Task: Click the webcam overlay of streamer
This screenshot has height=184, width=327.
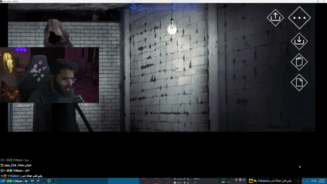Action: click(49, 75)
